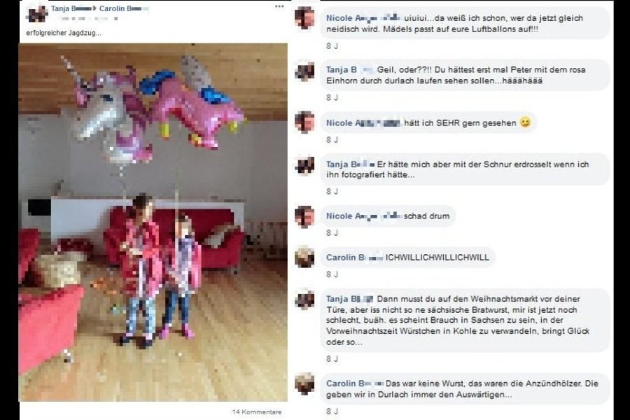Click Tanja B's avatar on 'Geil, oder' comment

tap(304, 71)
